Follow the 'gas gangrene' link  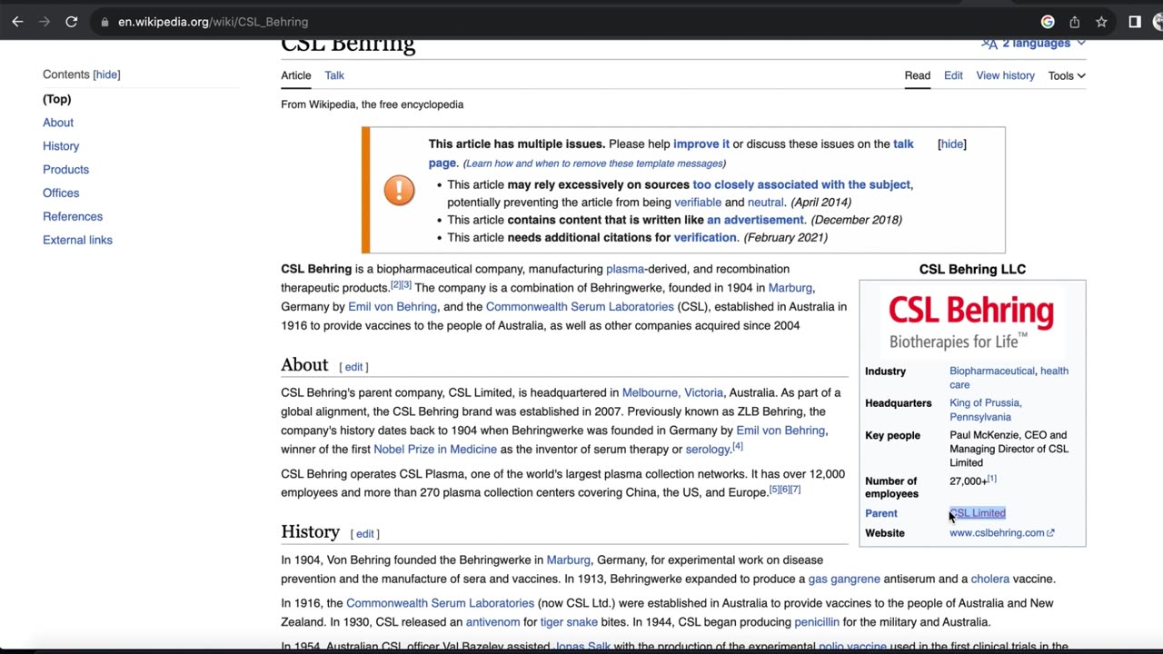[x=844, y=579]
